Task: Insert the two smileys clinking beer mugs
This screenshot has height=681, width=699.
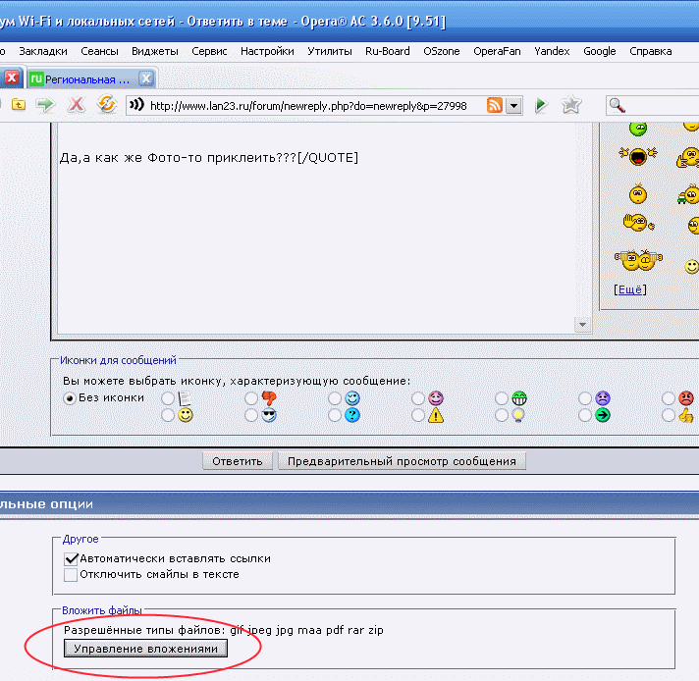Action: point(638,260)
